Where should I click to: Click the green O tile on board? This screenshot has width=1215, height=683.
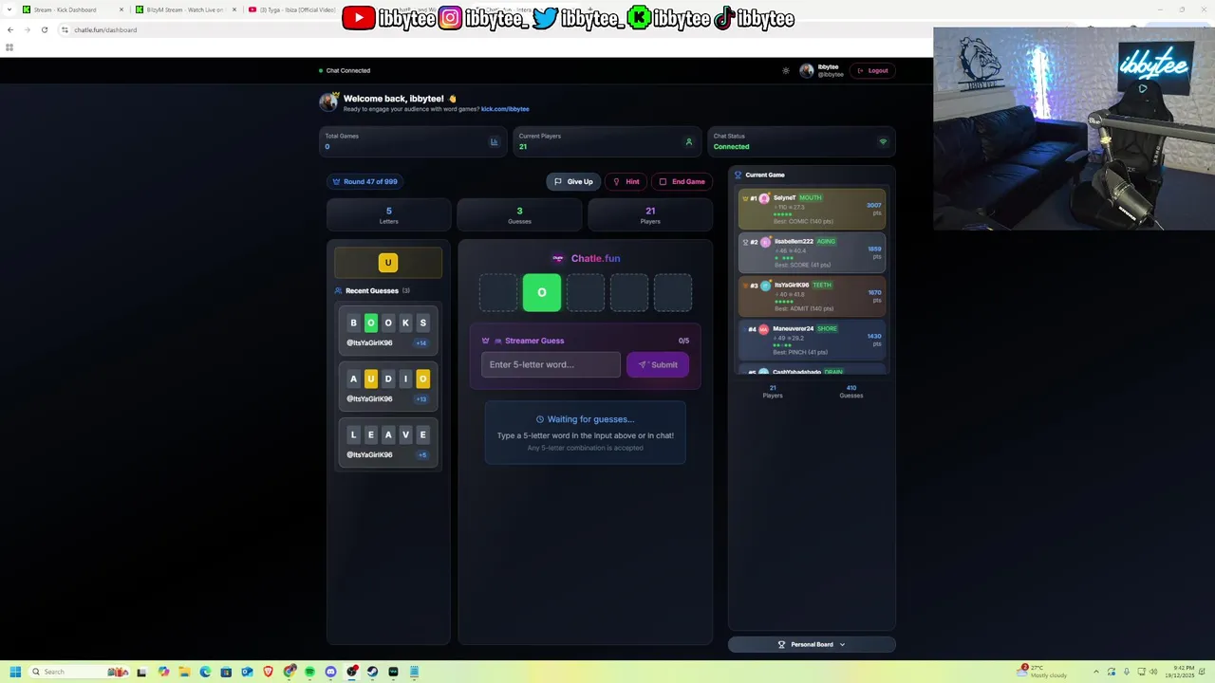coord(542,292)
